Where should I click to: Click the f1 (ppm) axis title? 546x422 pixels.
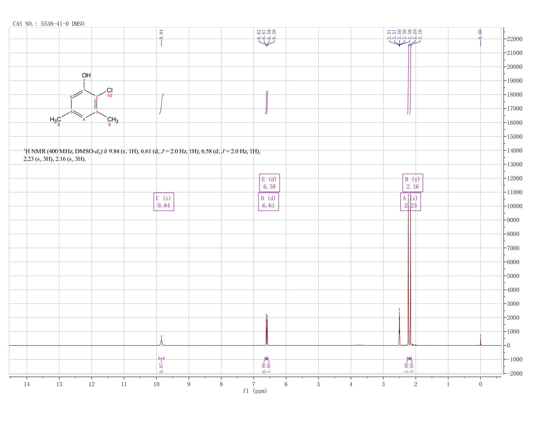pos(255,391)
